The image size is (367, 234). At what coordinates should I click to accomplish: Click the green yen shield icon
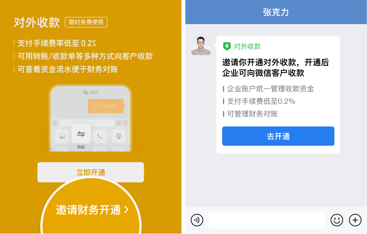[227, 46]
